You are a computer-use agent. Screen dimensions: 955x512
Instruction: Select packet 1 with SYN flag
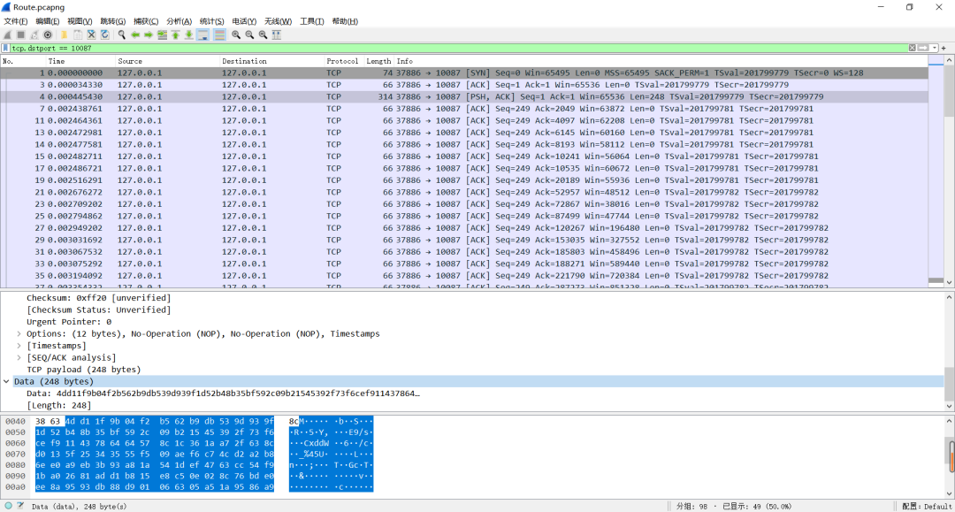pyautogui.click(x=464, y=73)
